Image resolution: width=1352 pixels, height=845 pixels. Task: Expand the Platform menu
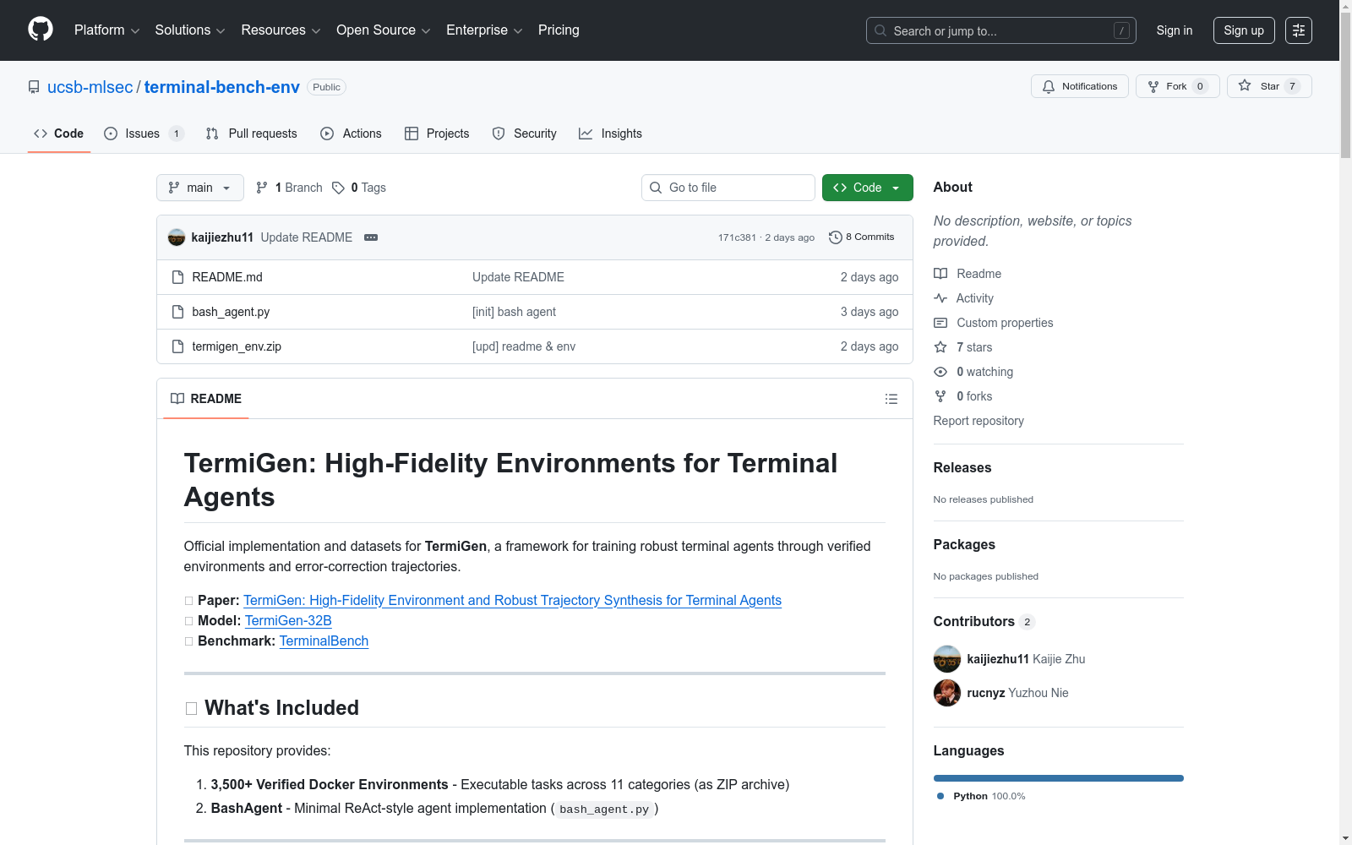pyautogui.click(x=106, y=30)
